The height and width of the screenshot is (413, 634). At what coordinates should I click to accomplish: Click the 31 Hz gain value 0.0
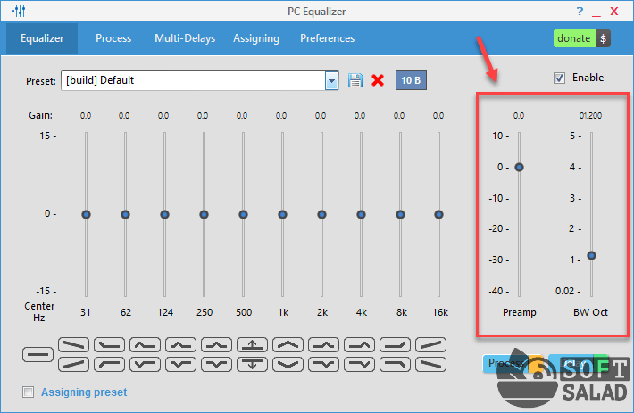(86, 116)
